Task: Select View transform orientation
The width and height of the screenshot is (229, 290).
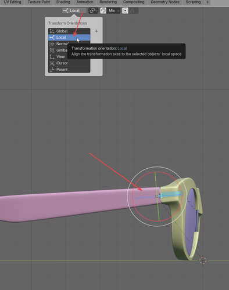Action: [58, 57]
